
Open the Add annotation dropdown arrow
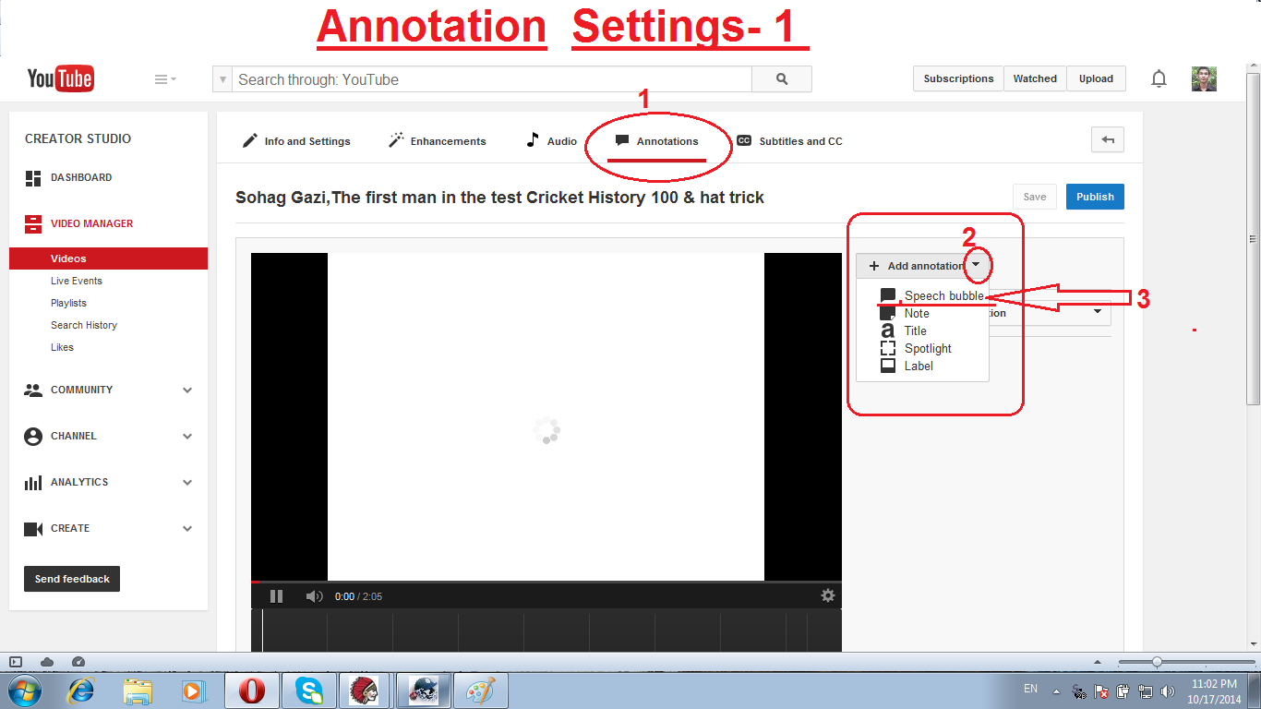pos(977,265)
